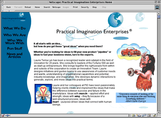Click the online connection plug icon
The height and width of the screenshot is (118, 161).
(x=7, y=115)
